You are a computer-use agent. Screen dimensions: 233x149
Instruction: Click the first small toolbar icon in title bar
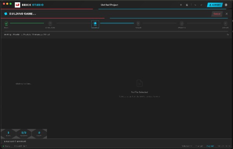pyautogui.click(x=181, y=5)
